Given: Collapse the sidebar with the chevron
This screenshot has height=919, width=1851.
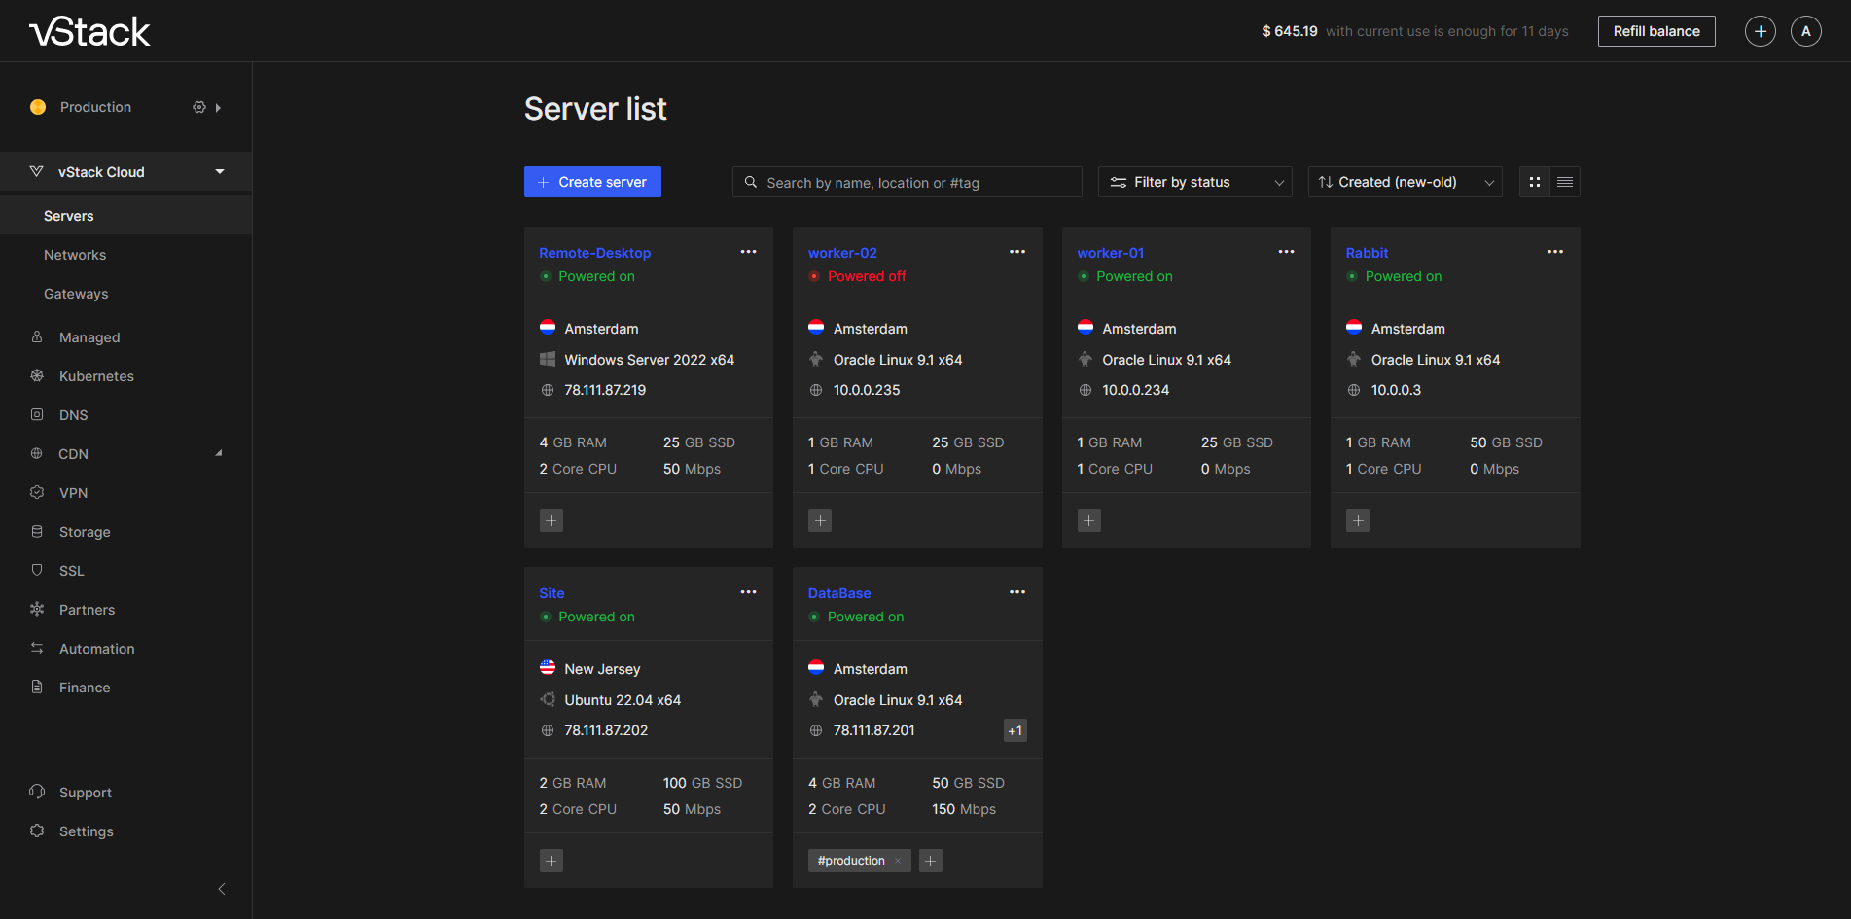Looking at the screenshot, I should pyautogui.click(x=222, y=889).
